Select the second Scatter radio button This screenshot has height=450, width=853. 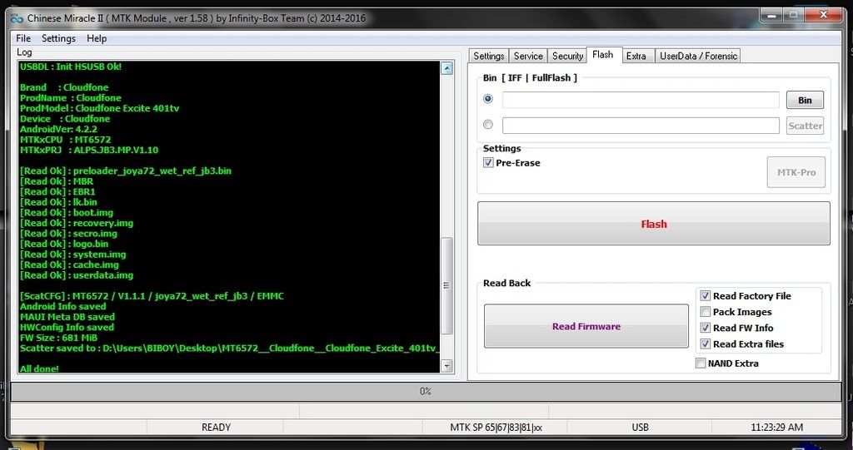pyautogui.click(x=488, y=125)
